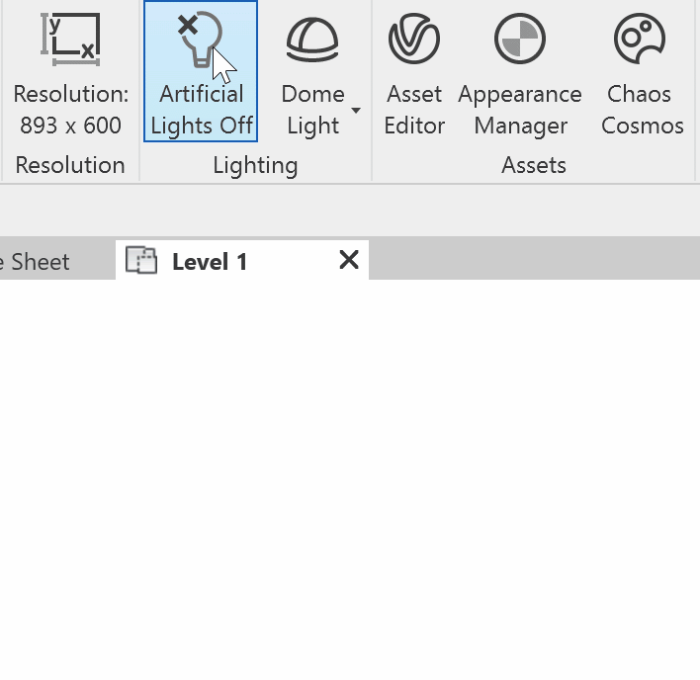Click the Dome Light dome icon
700x680 pixels.
312,40
